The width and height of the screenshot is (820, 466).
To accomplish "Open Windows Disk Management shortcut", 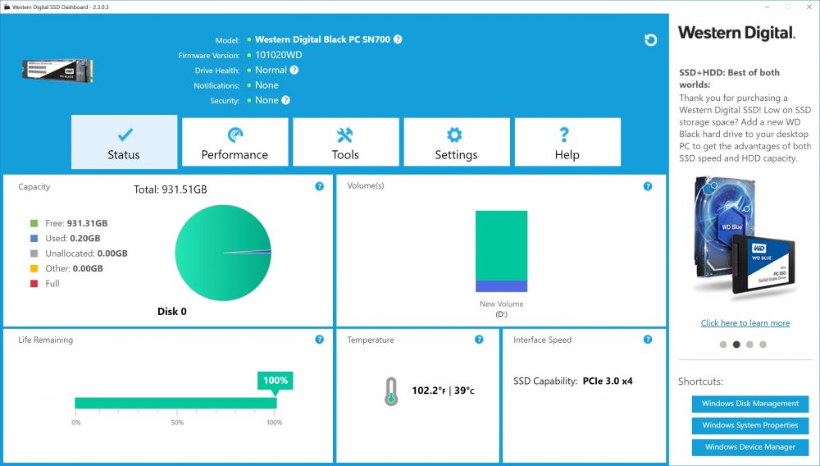I will 750,404.
